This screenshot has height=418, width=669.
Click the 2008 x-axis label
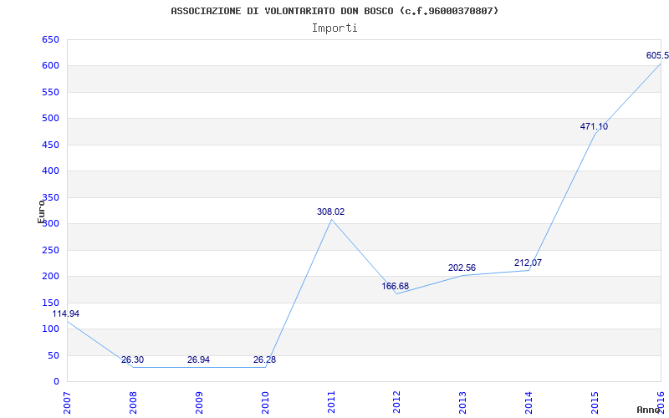(x=133, y=403)
